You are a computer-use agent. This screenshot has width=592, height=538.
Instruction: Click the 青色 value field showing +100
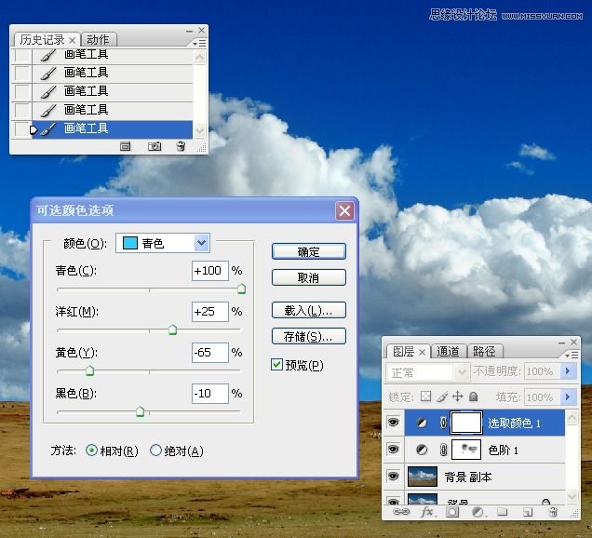click(x=210, y=271)
